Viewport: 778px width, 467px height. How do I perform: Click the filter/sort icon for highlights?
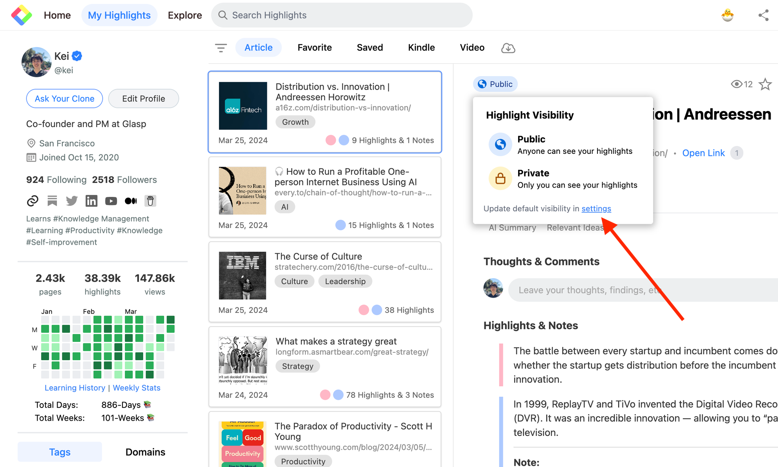click(x=221, y=48)
